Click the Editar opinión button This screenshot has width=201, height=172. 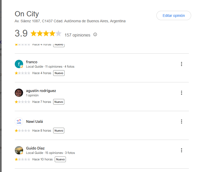(174, 16)
